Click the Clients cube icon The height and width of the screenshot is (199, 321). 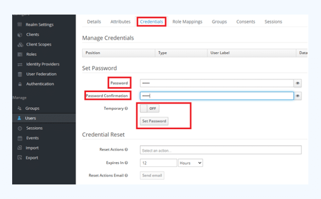pyautogui.click(x=20, y=34)
